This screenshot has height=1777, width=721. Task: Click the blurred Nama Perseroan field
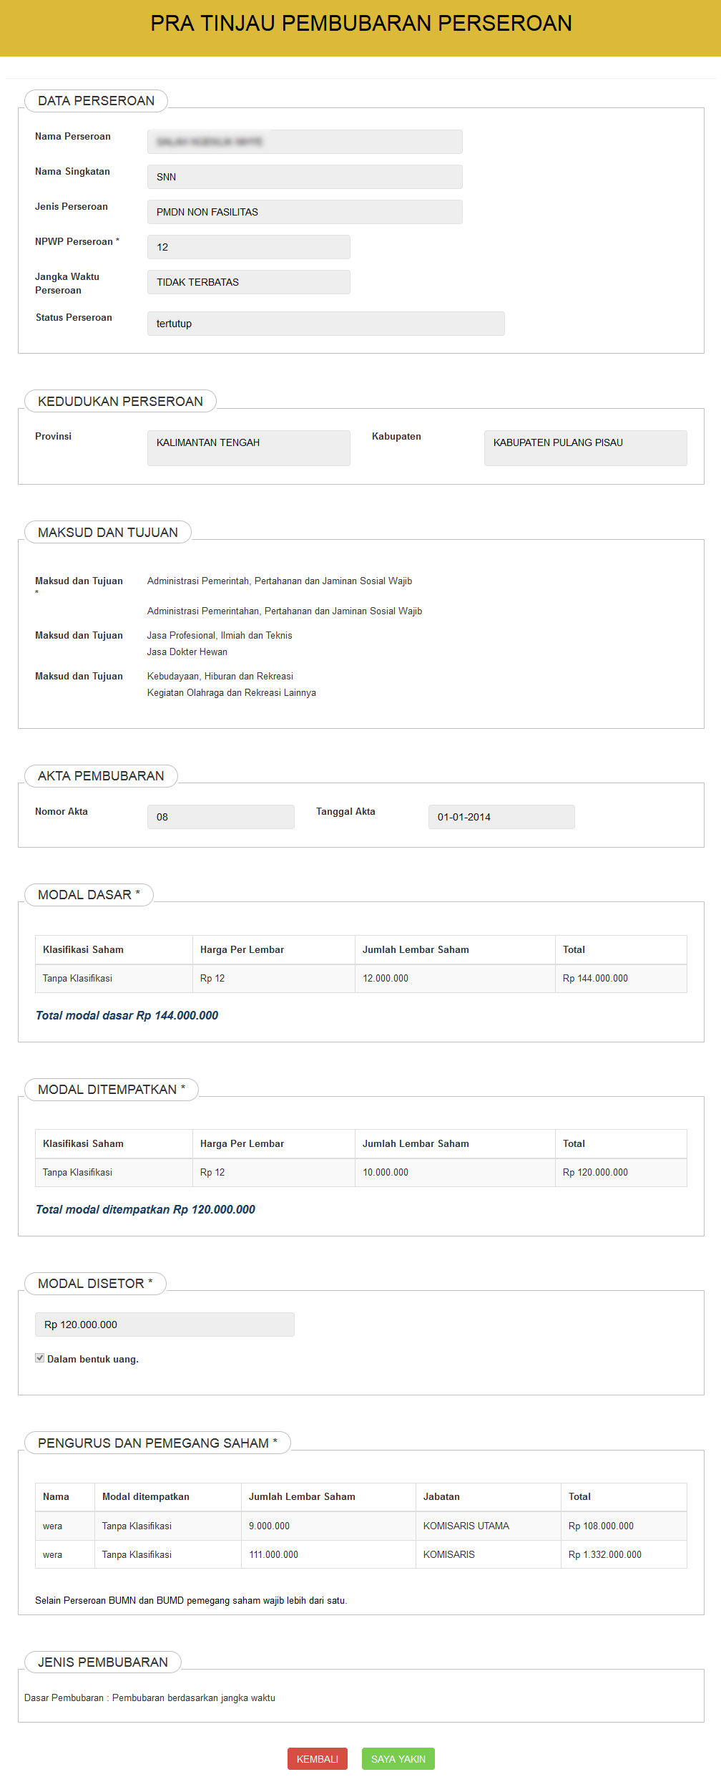[305, 142]
